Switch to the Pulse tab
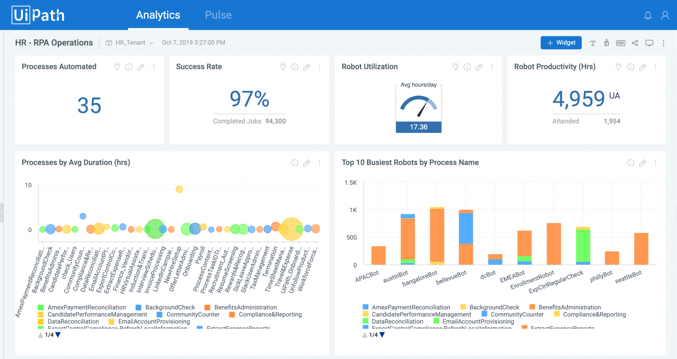 tap(218, 15)
